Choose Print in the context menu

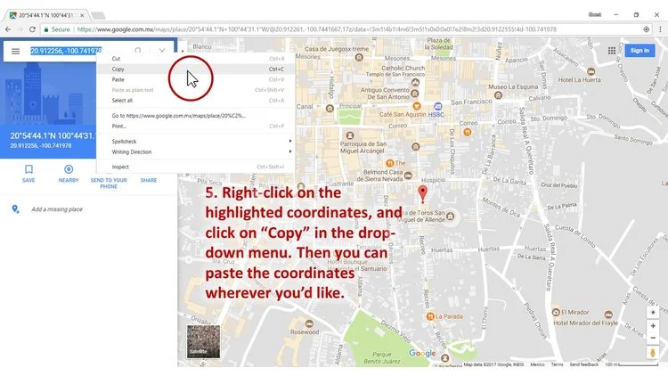pos(197,127)
